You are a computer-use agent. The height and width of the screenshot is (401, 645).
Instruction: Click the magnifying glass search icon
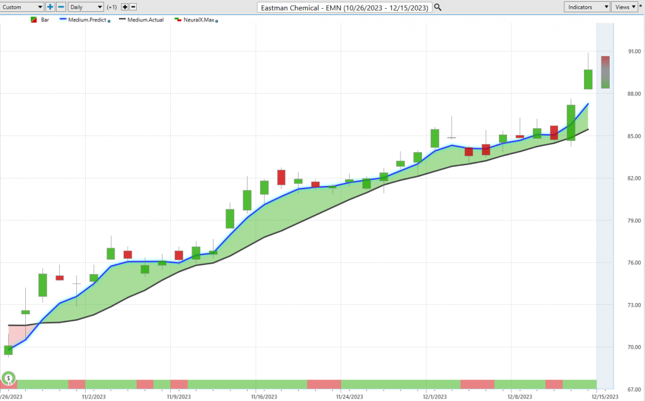pos(438,8)
